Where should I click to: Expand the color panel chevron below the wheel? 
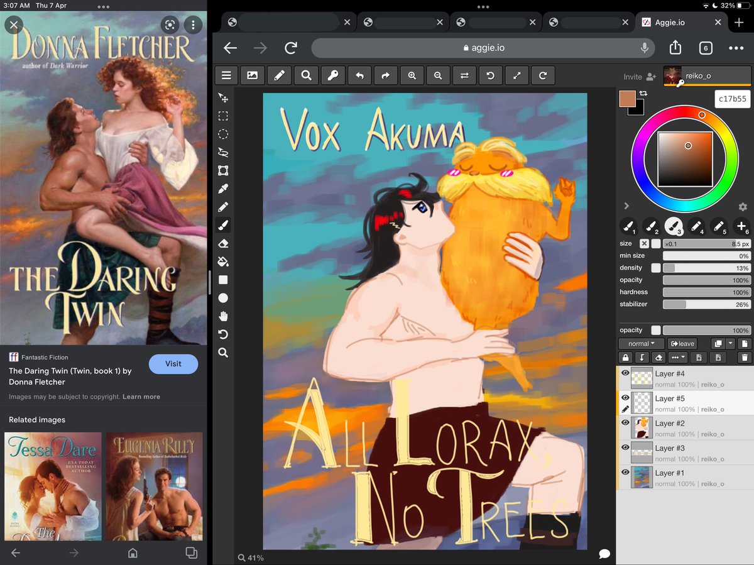pyautogui.click(x=626, y=206)
